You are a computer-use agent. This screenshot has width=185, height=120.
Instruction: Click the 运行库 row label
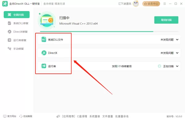[x=52, y=66]
